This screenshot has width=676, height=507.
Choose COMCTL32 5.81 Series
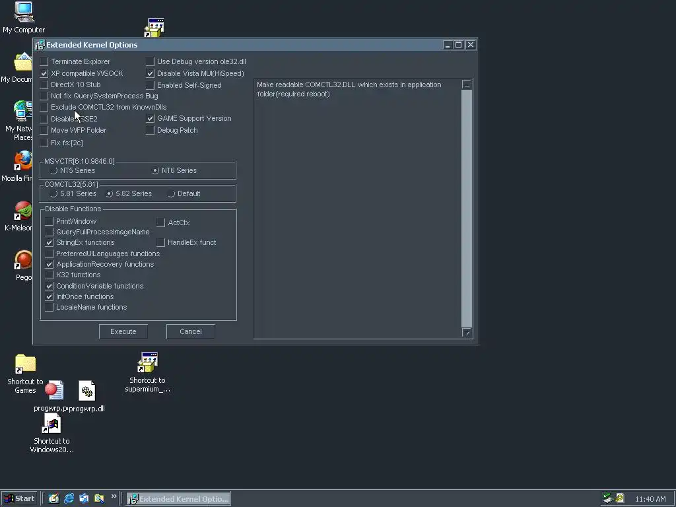click(53, 194)
